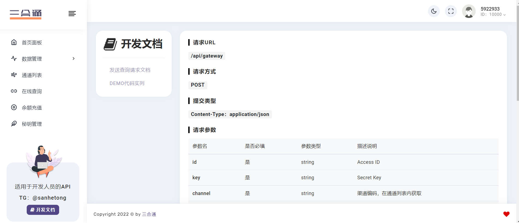This screenshot has height=223, width=519.
Task: Click the user avatar picture
Action: (469, 11)
